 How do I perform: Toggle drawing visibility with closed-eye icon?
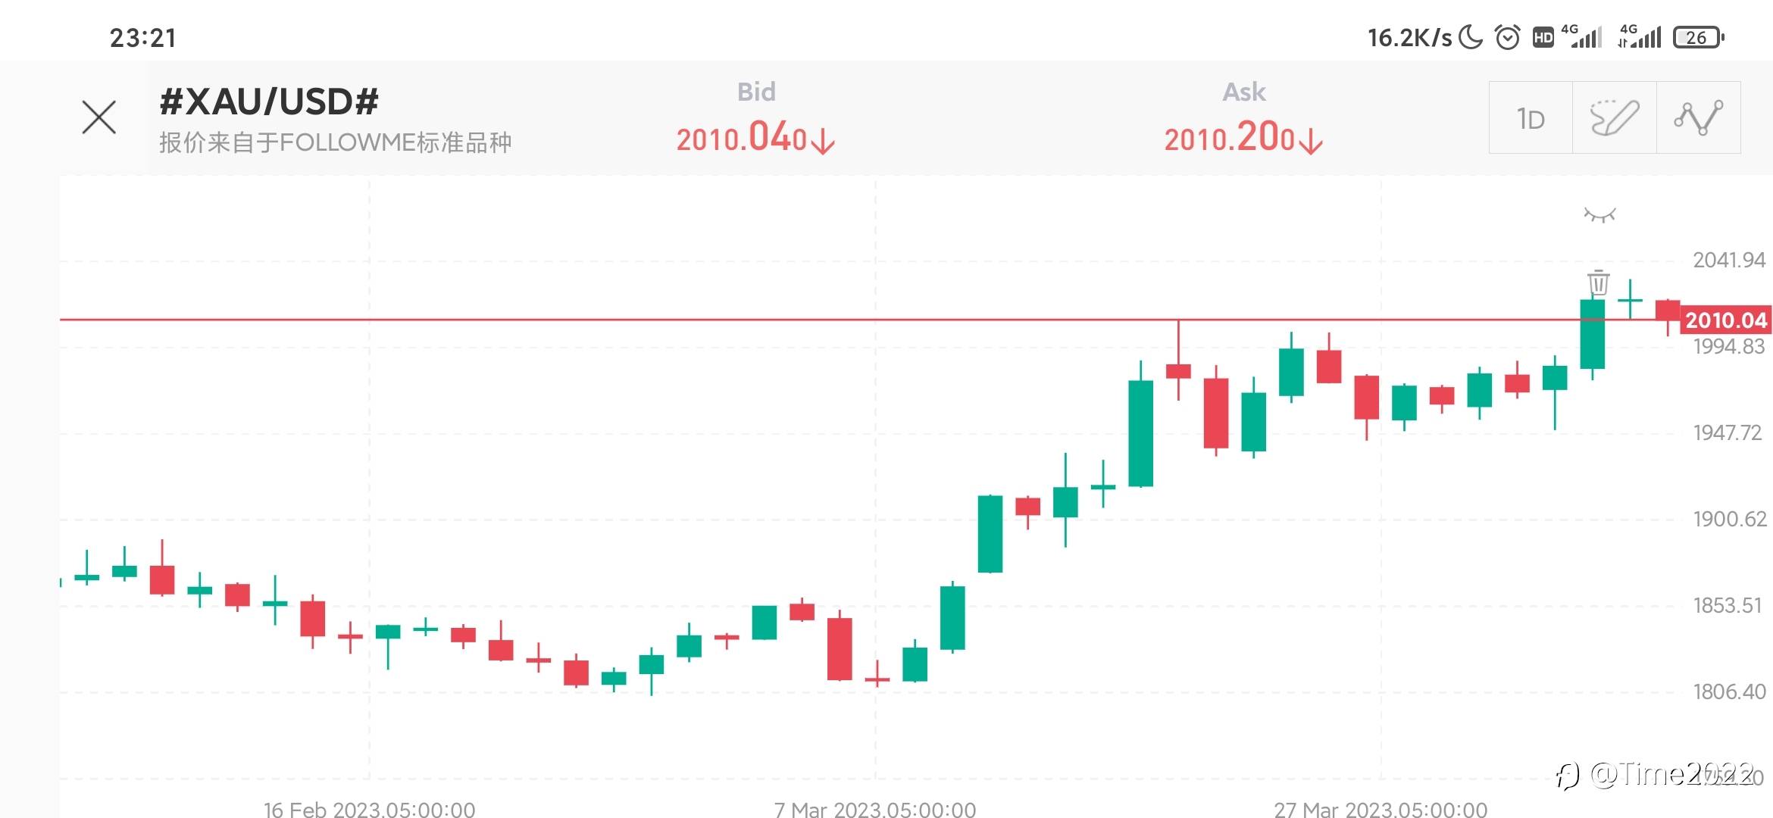[x=1599, y=215]
